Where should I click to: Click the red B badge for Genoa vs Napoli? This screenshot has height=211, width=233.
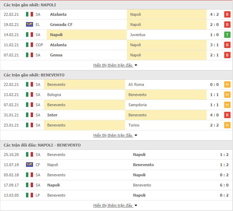pyautogui.click(x=227, y=55)
